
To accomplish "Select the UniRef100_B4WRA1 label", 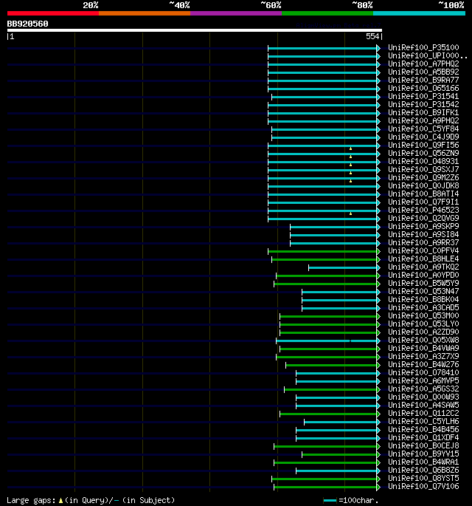I will [423, 462].
